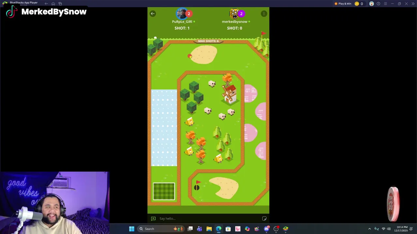Click the golf ball near sand trap
This screenshot has height=234, width=417.
(190, 56)
